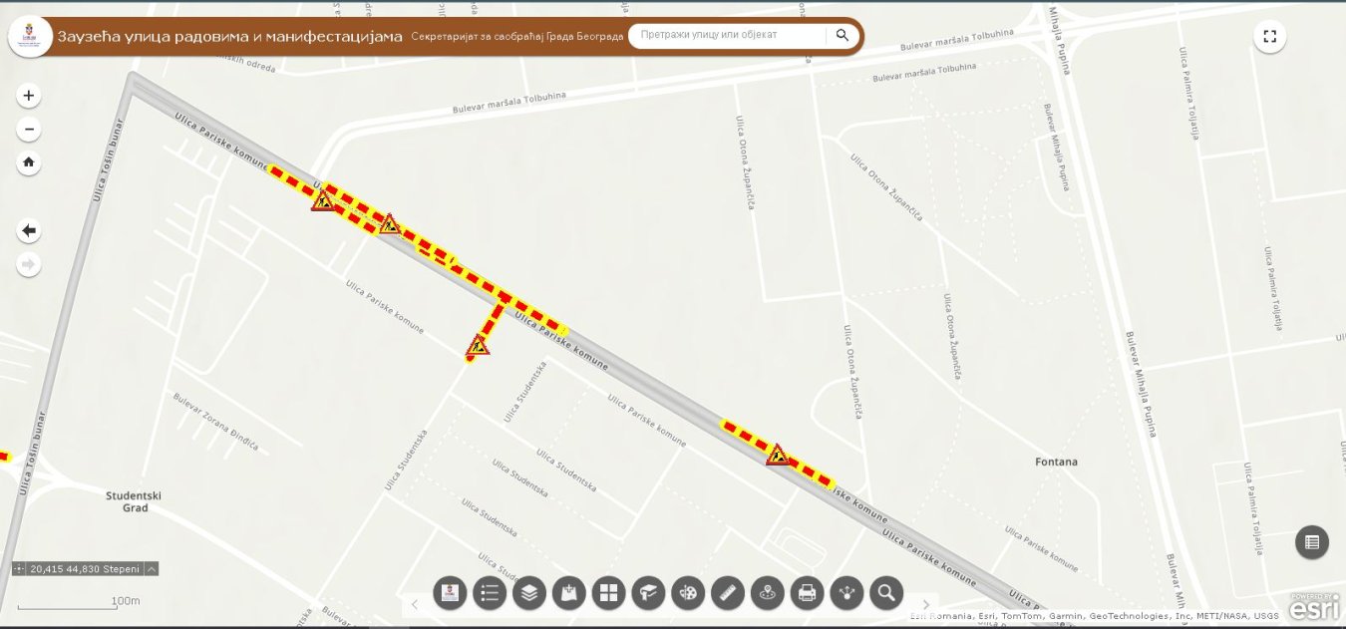The height and width of the screenshot is (629, 1346).
Task: Open the Basemap gallery grid
Action: click(x=608, y=593)
